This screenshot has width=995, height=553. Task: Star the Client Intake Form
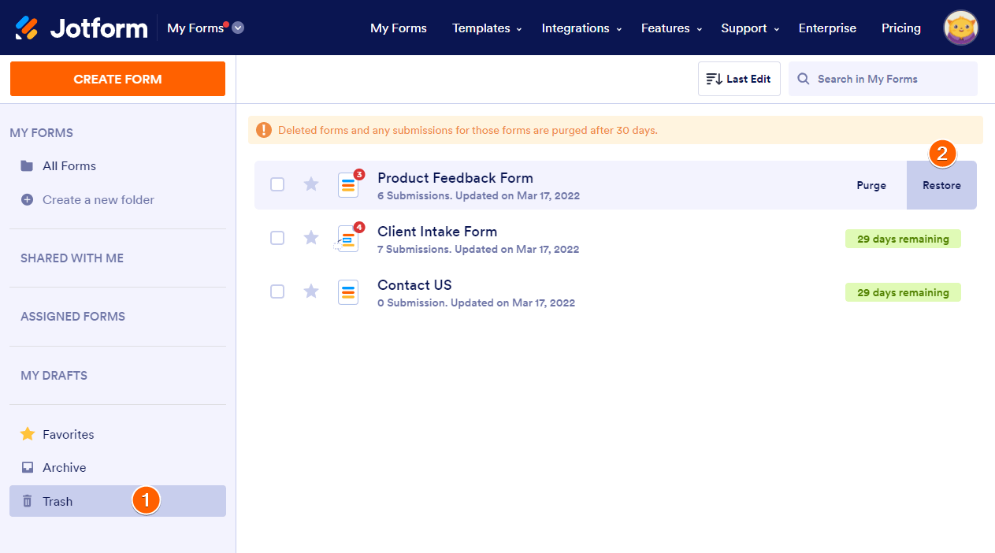click(x=311, y=238)
